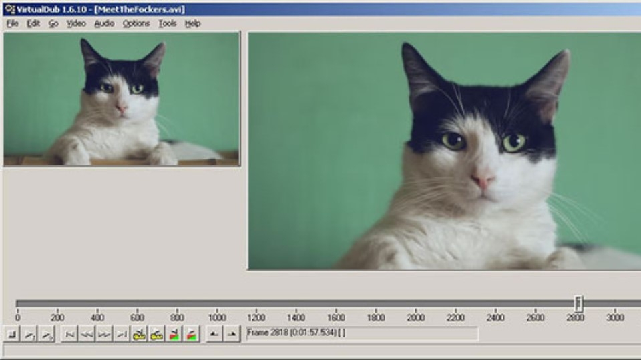Click the '2000' timeline label
This screenshot has height=360, width=641.
click(x=416, y=317)
